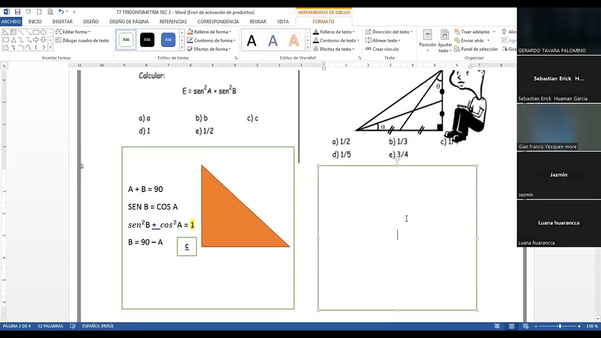Click the 52 PALABRAS word count
Screen dimensions: 601x338
coord(50,326)
